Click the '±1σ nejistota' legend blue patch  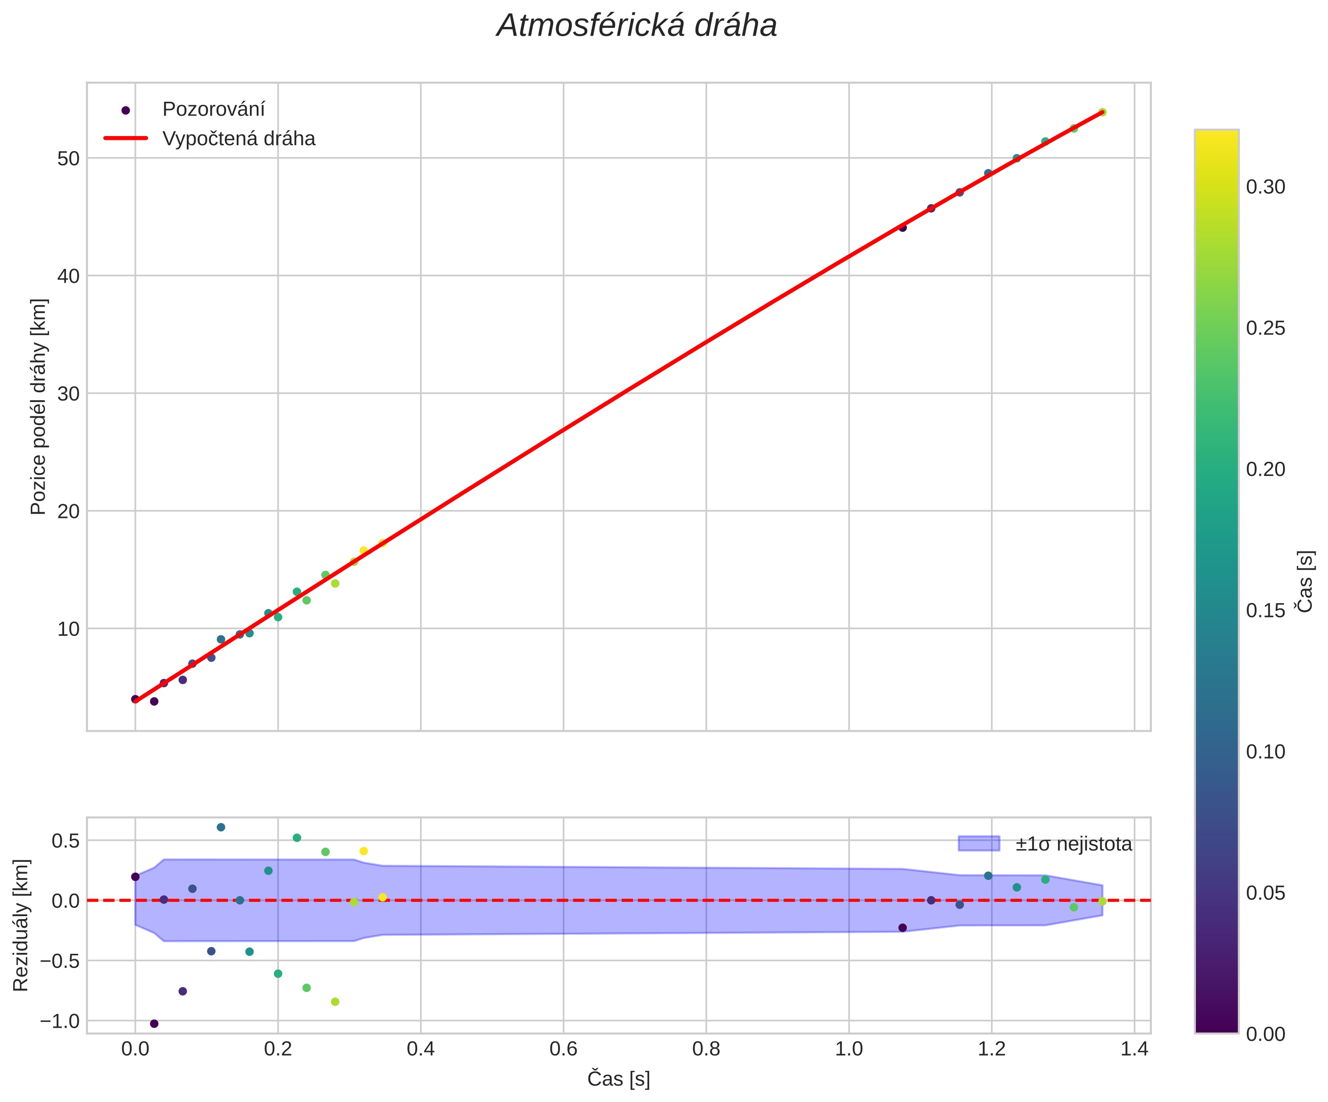pyautogui.click(x=979, y=843)
